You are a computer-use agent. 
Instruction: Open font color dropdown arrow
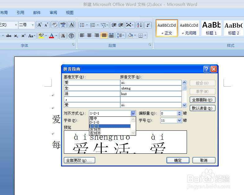tap(56, 36)
